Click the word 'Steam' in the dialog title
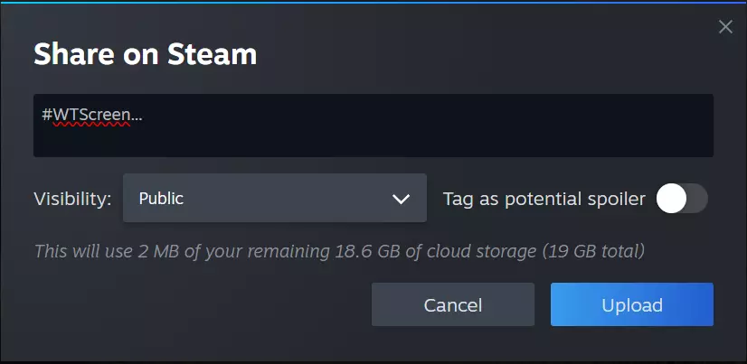The image size is (747, 364). (213, 54)
